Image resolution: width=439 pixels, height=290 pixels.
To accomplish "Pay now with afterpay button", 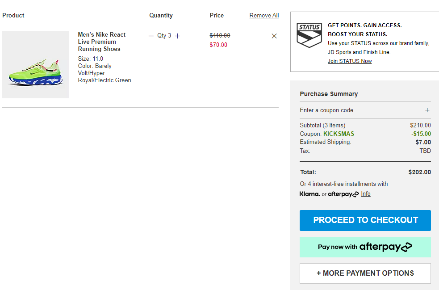I will tap(365, 247).
